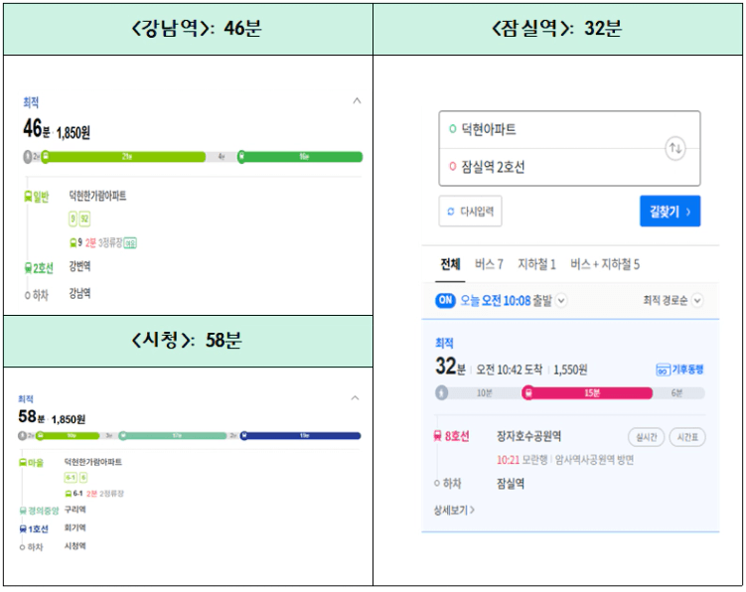Toggle 시간표 timetable button

687,437
